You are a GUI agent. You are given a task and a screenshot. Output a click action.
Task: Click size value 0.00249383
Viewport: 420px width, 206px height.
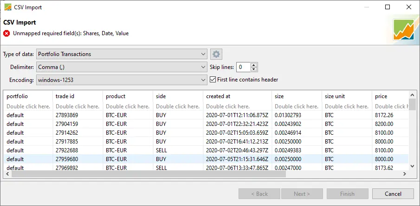coord(288,150)
